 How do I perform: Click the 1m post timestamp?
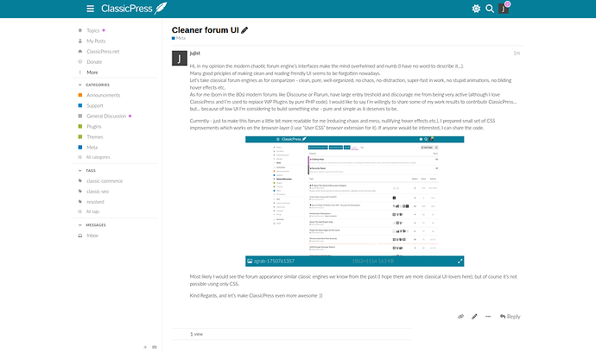click(517, 54)
